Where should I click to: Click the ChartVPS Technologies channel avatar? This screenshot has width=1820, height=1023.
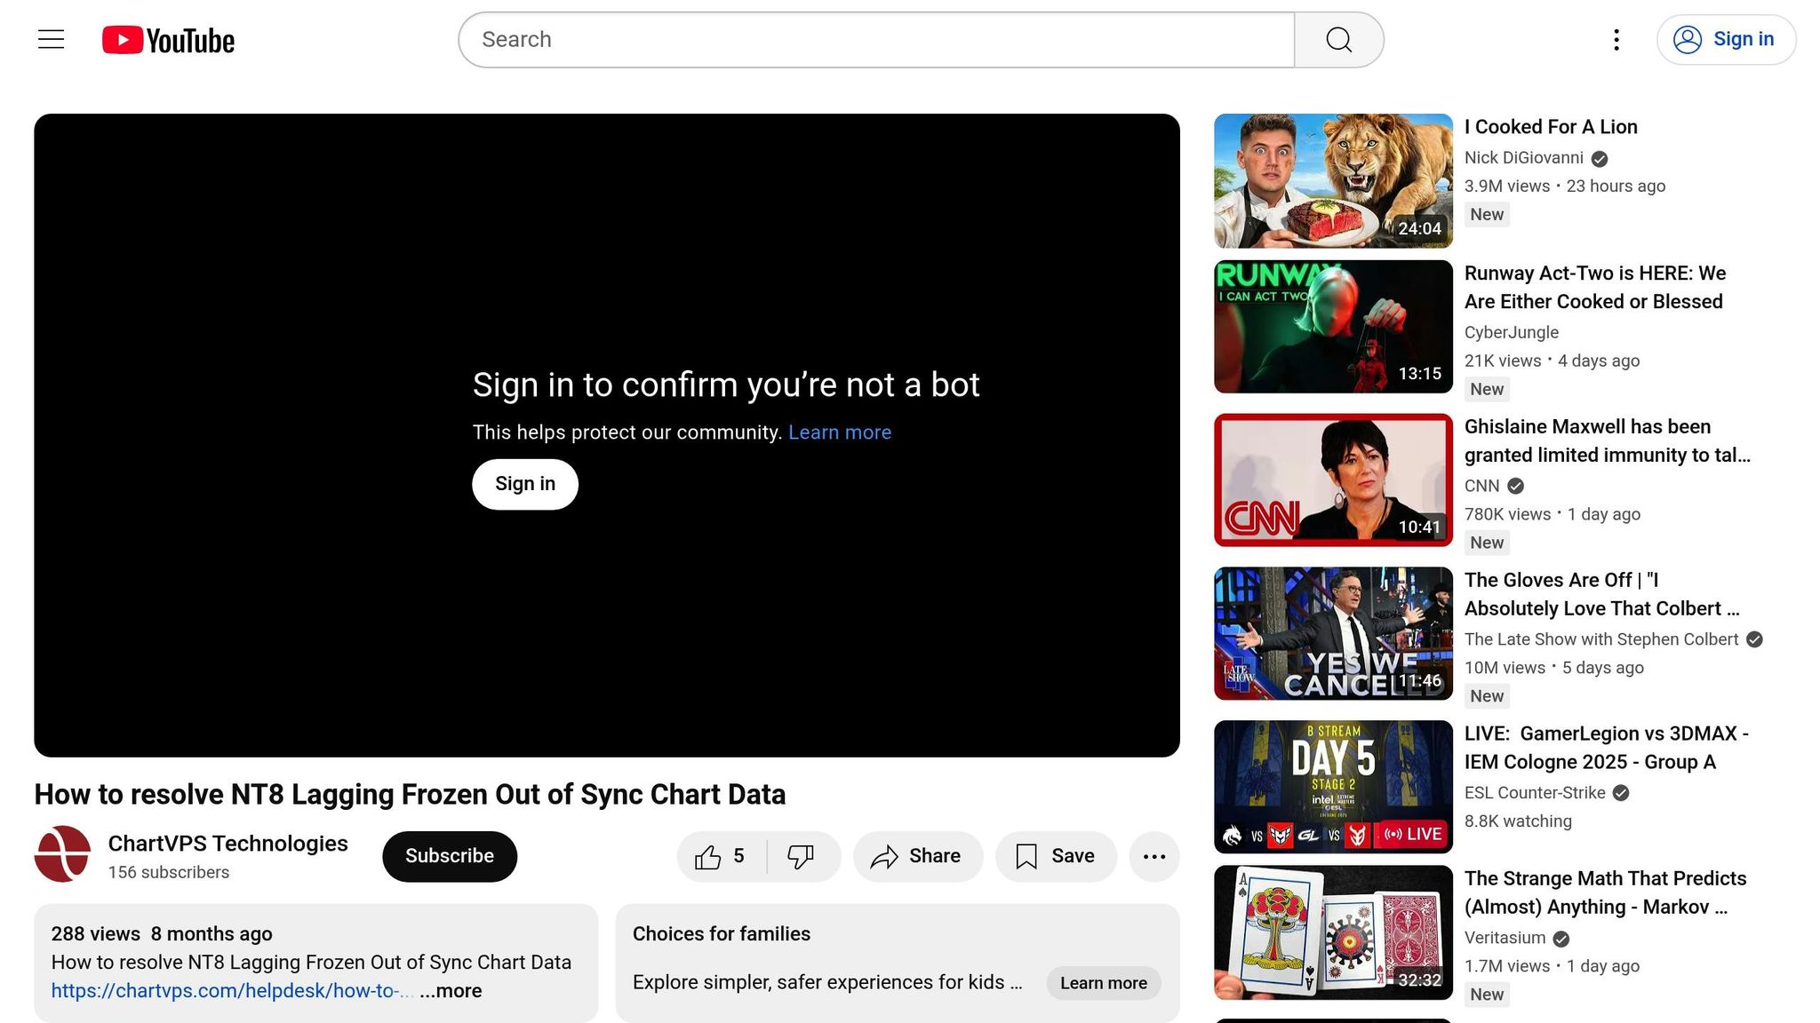click(62, 854)
